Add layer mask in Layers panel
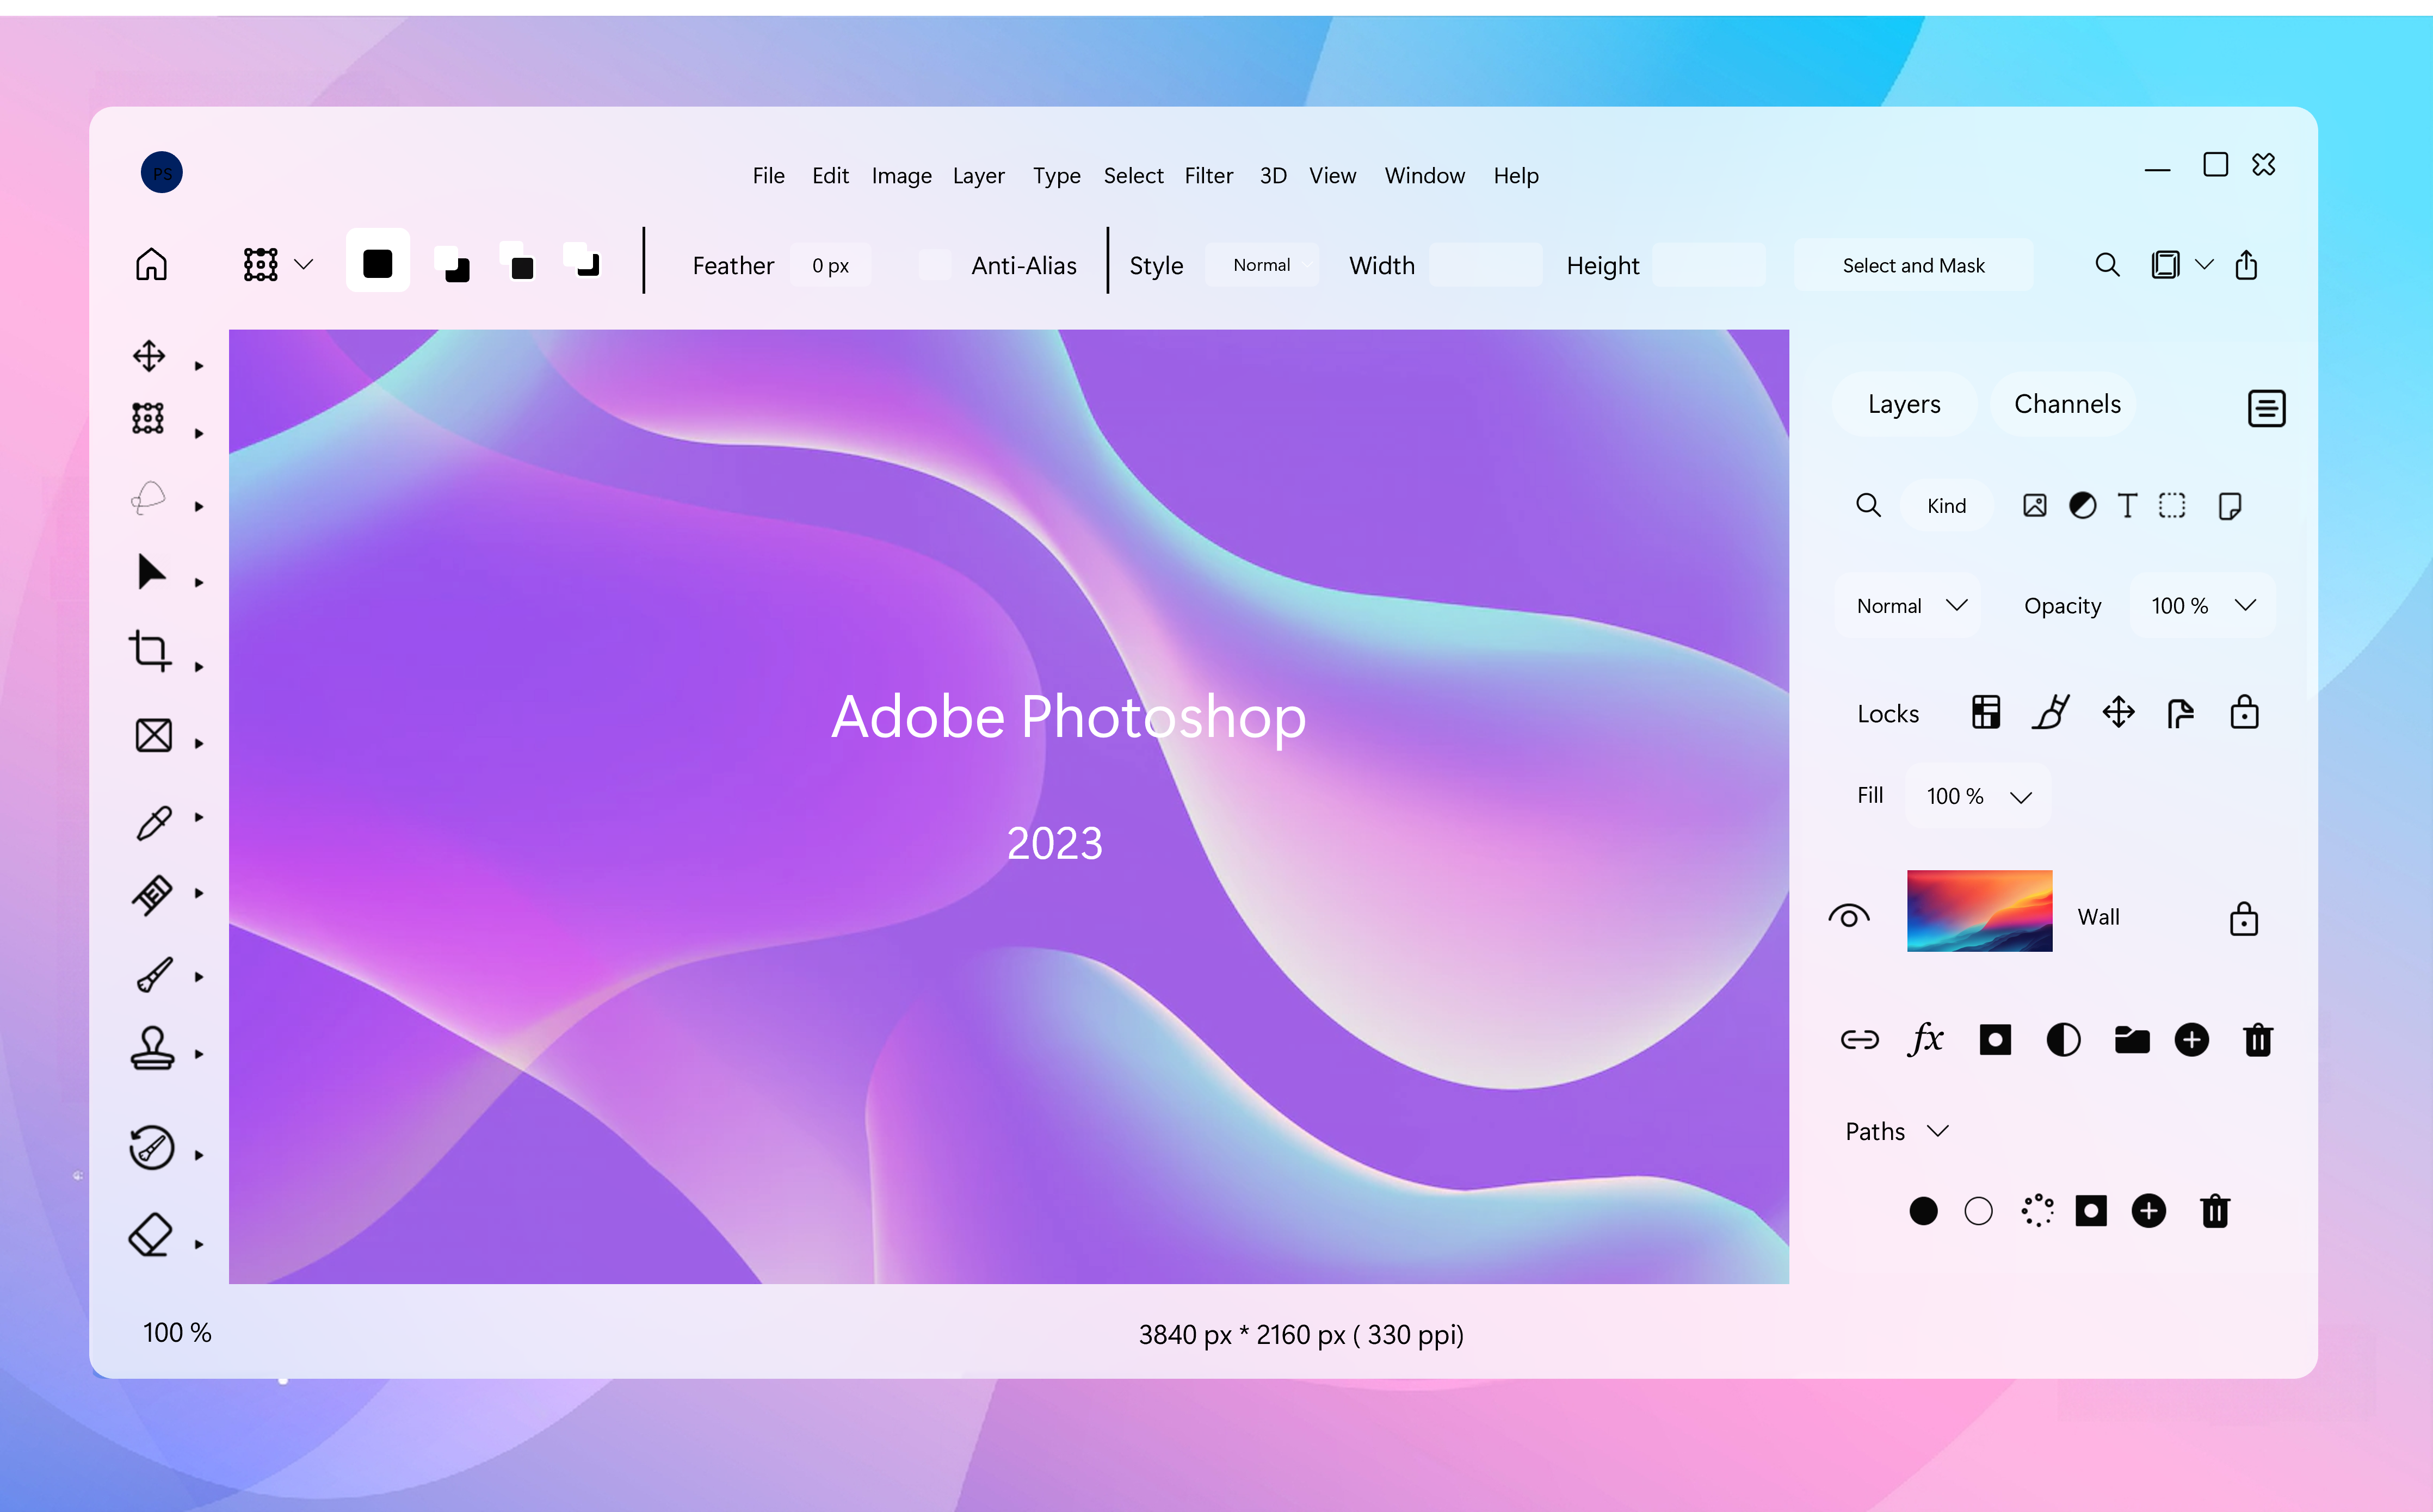Image resolution: width=2433 pixels, height=1512 pixels. pyautogui.click(x=1995, y=1040)
